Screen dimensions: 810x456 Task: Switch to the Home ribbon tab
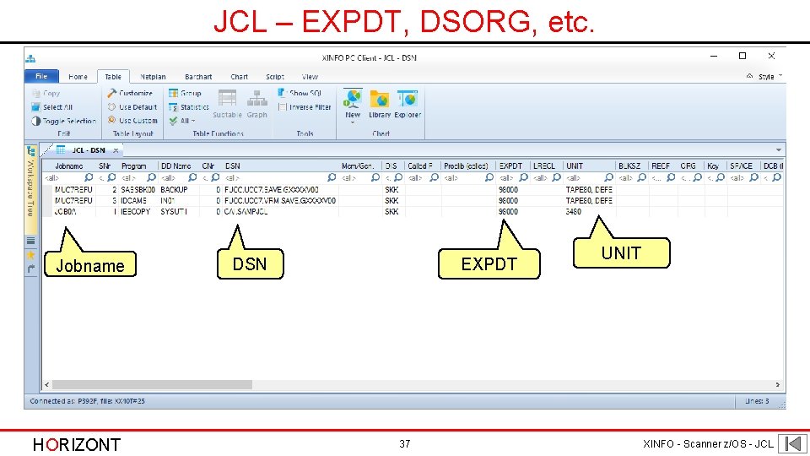78,77
